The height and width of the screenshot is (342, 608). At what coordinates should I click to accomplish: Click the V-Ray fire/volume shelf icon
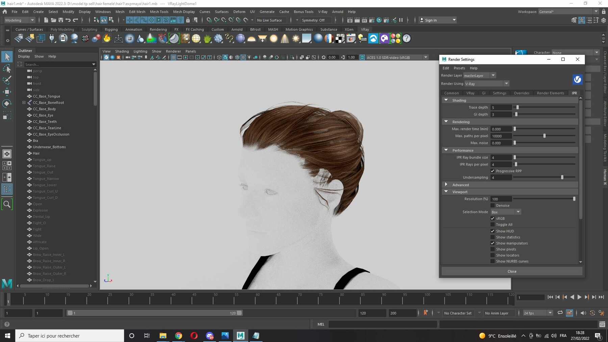107,38
